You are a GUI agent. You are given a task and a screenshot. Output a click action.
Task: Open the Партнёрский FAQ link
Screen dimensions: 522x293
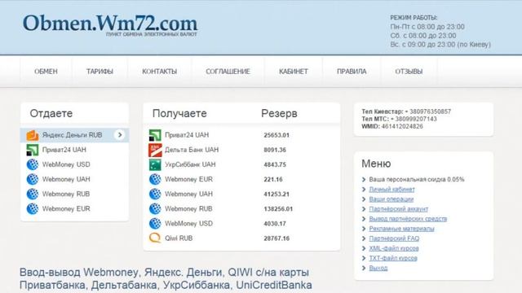(394, 238)
